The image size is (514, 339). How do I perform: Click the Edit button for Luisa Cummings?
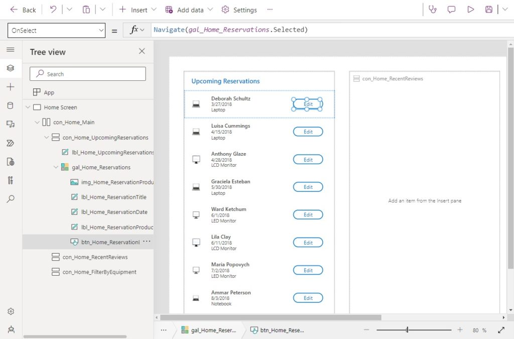pos(308,131)
